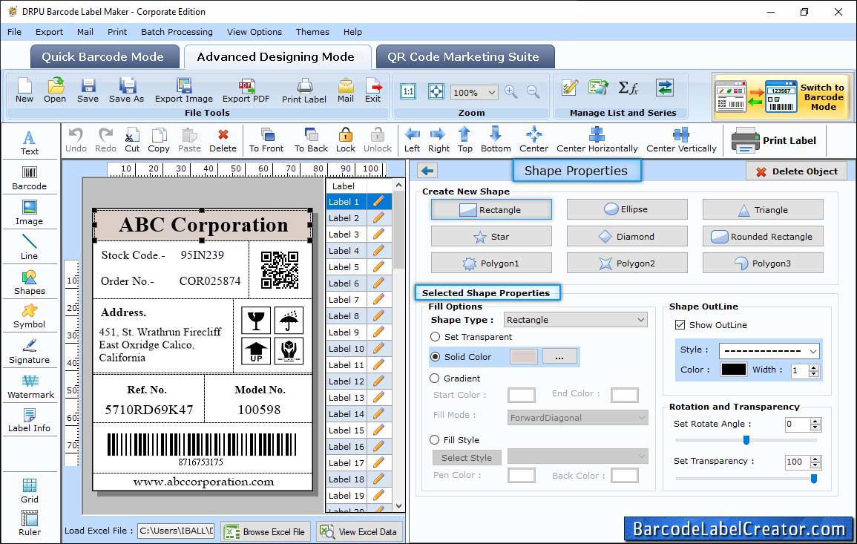The width and height of the screenshot is (857, 544).
Task: Click Export PDF in File Tools
Action: 246,91
